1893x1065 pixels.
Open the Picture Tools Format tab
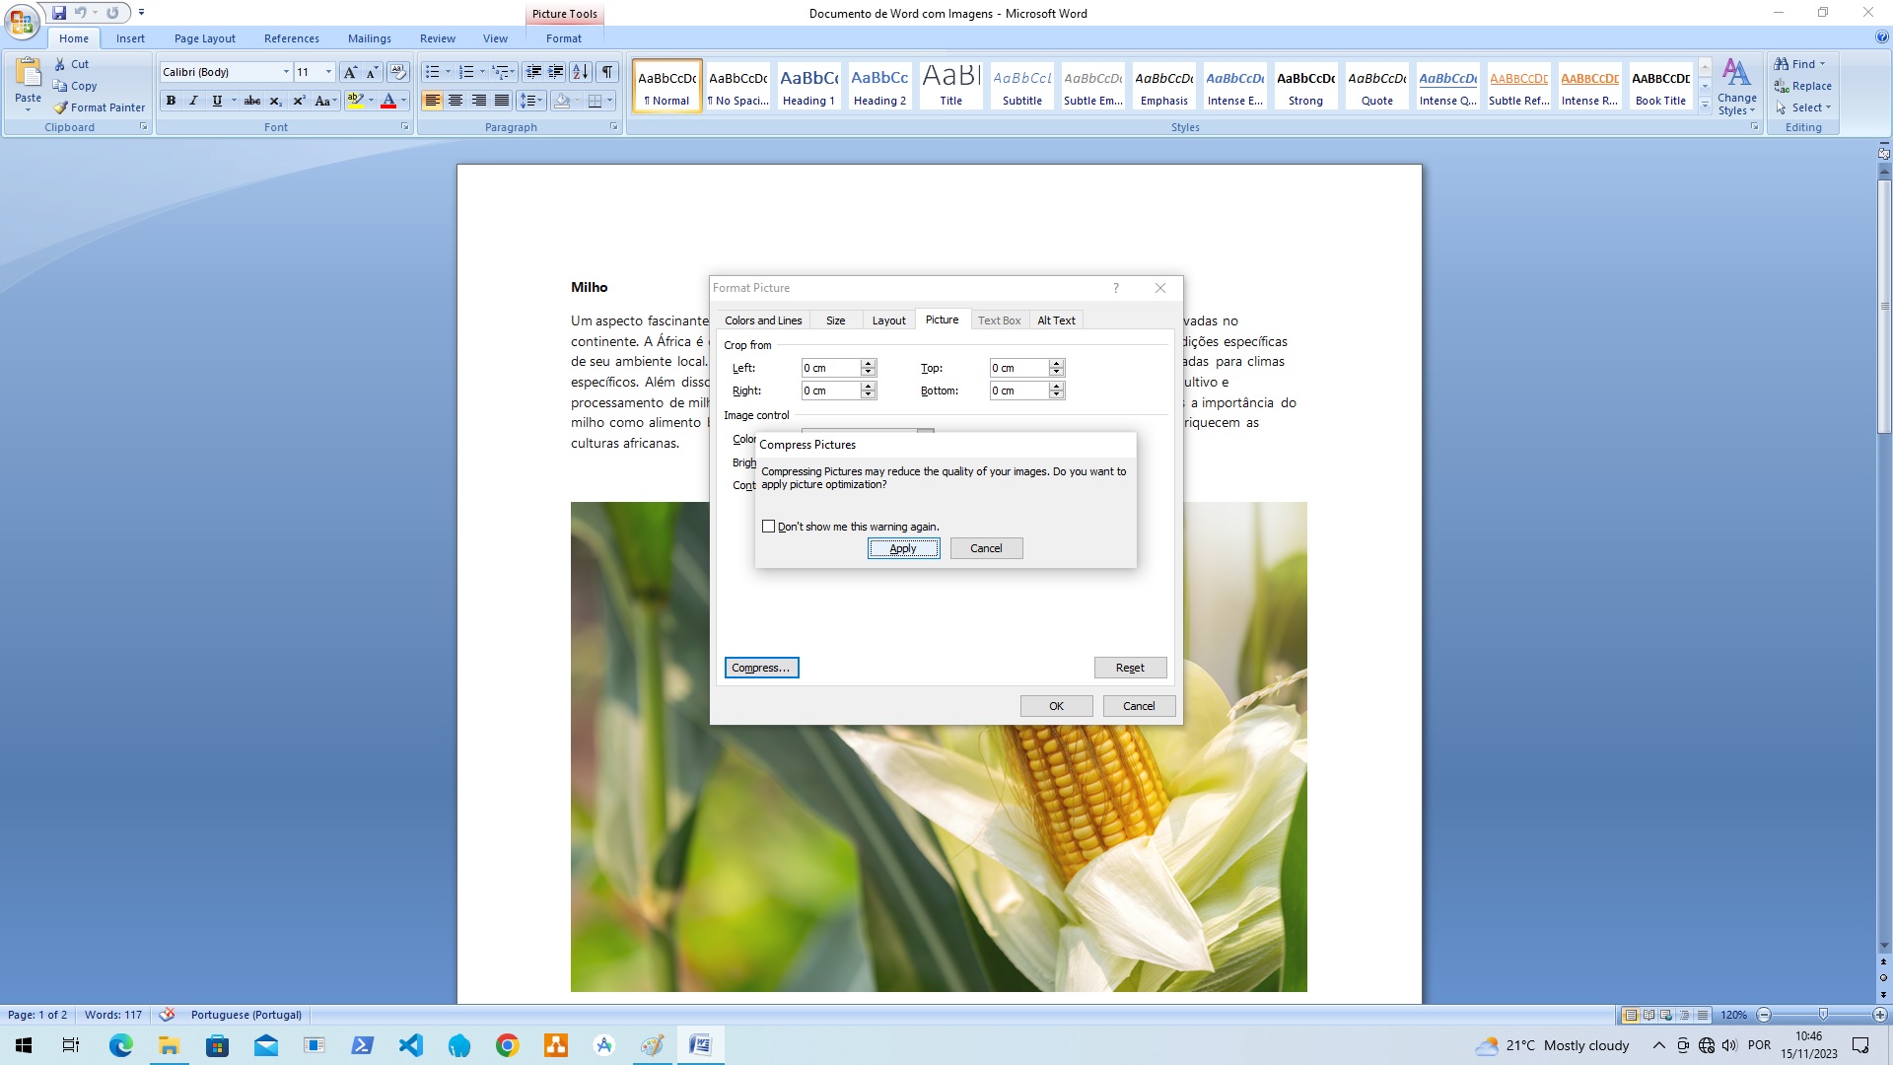tap(564, 38)
